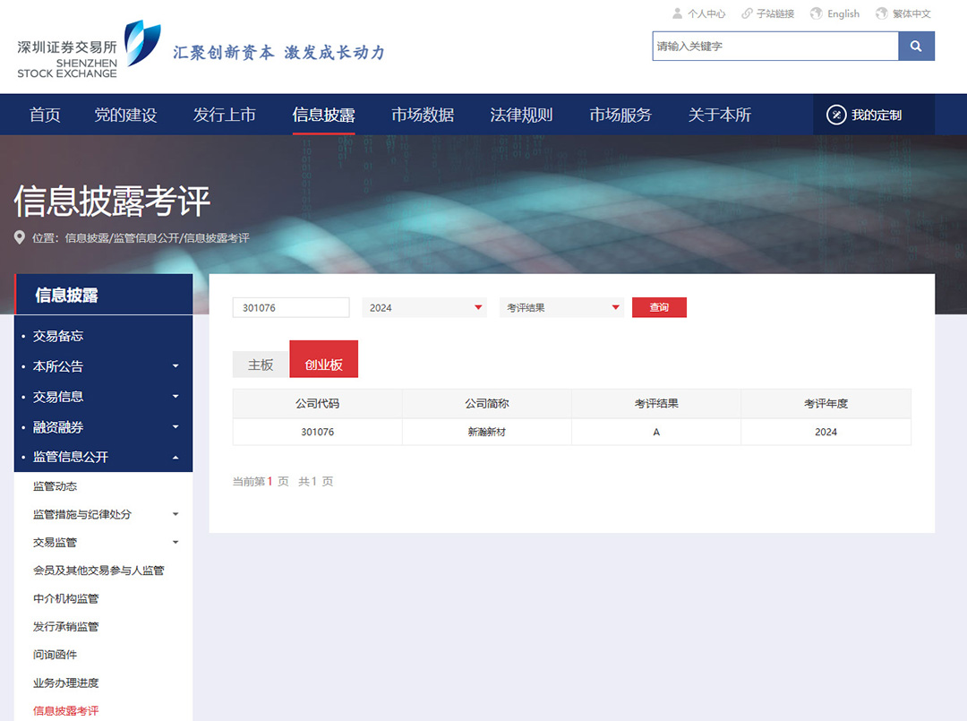The height and width of the screenshot is (721, 967).
Task: Collapse the 监管信息公开 sidebar section
Action: coord(175,458)
